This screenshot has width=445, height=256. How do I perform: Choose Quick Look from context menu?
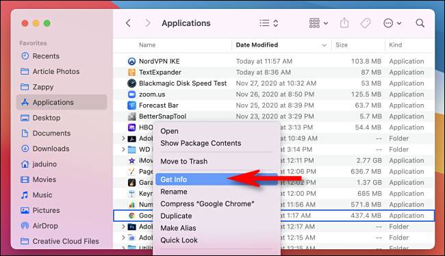[x=216, y=240]
